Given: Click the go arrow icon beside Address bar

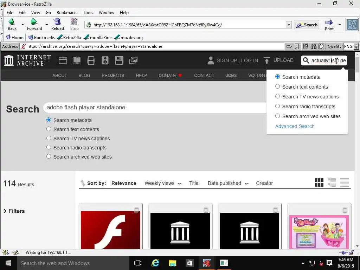Looking at the screenshot, I should click(289, 47).
